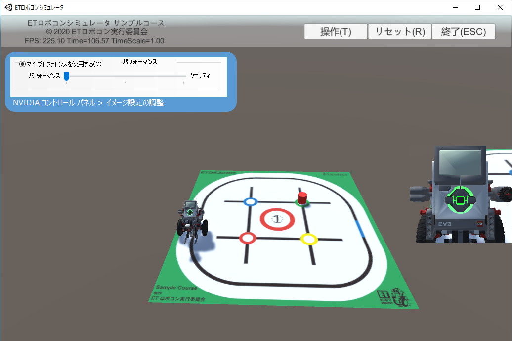Click the red ring numbered 1

pyautogui.click(x=277, y=219)
